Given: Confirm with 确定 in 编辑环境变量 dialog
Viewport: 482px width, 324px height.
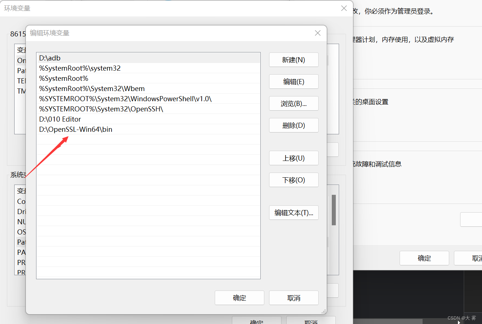Looking at the screenshot, I should tap(239, 298).
